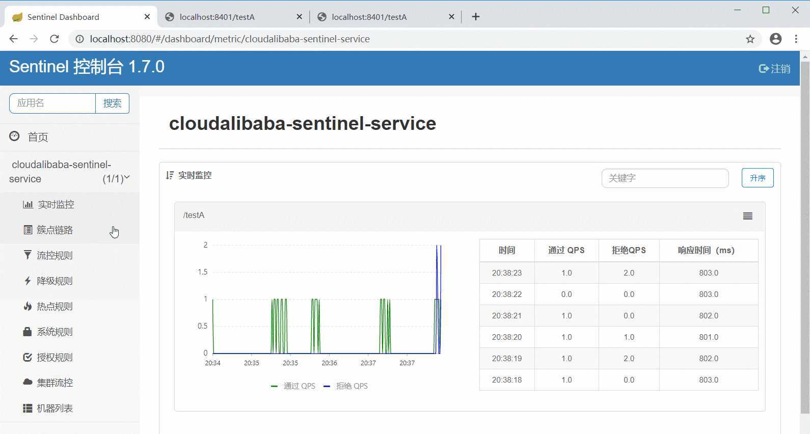Click the 拒绝QPS column header
The height and width of the screenshot is (434, 810).
tap(629, 250)
